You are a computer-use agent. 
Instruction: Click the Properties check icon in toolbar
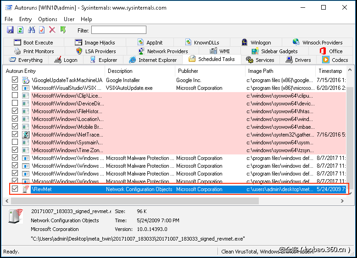(x=42, y=30)
